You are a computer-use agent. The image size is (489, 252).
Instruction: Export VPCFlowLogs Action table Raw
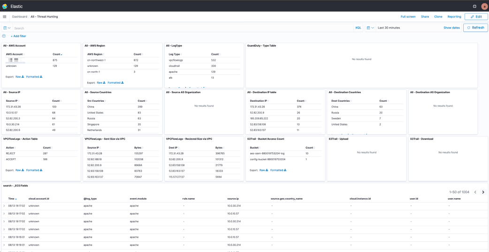[20, 170]
